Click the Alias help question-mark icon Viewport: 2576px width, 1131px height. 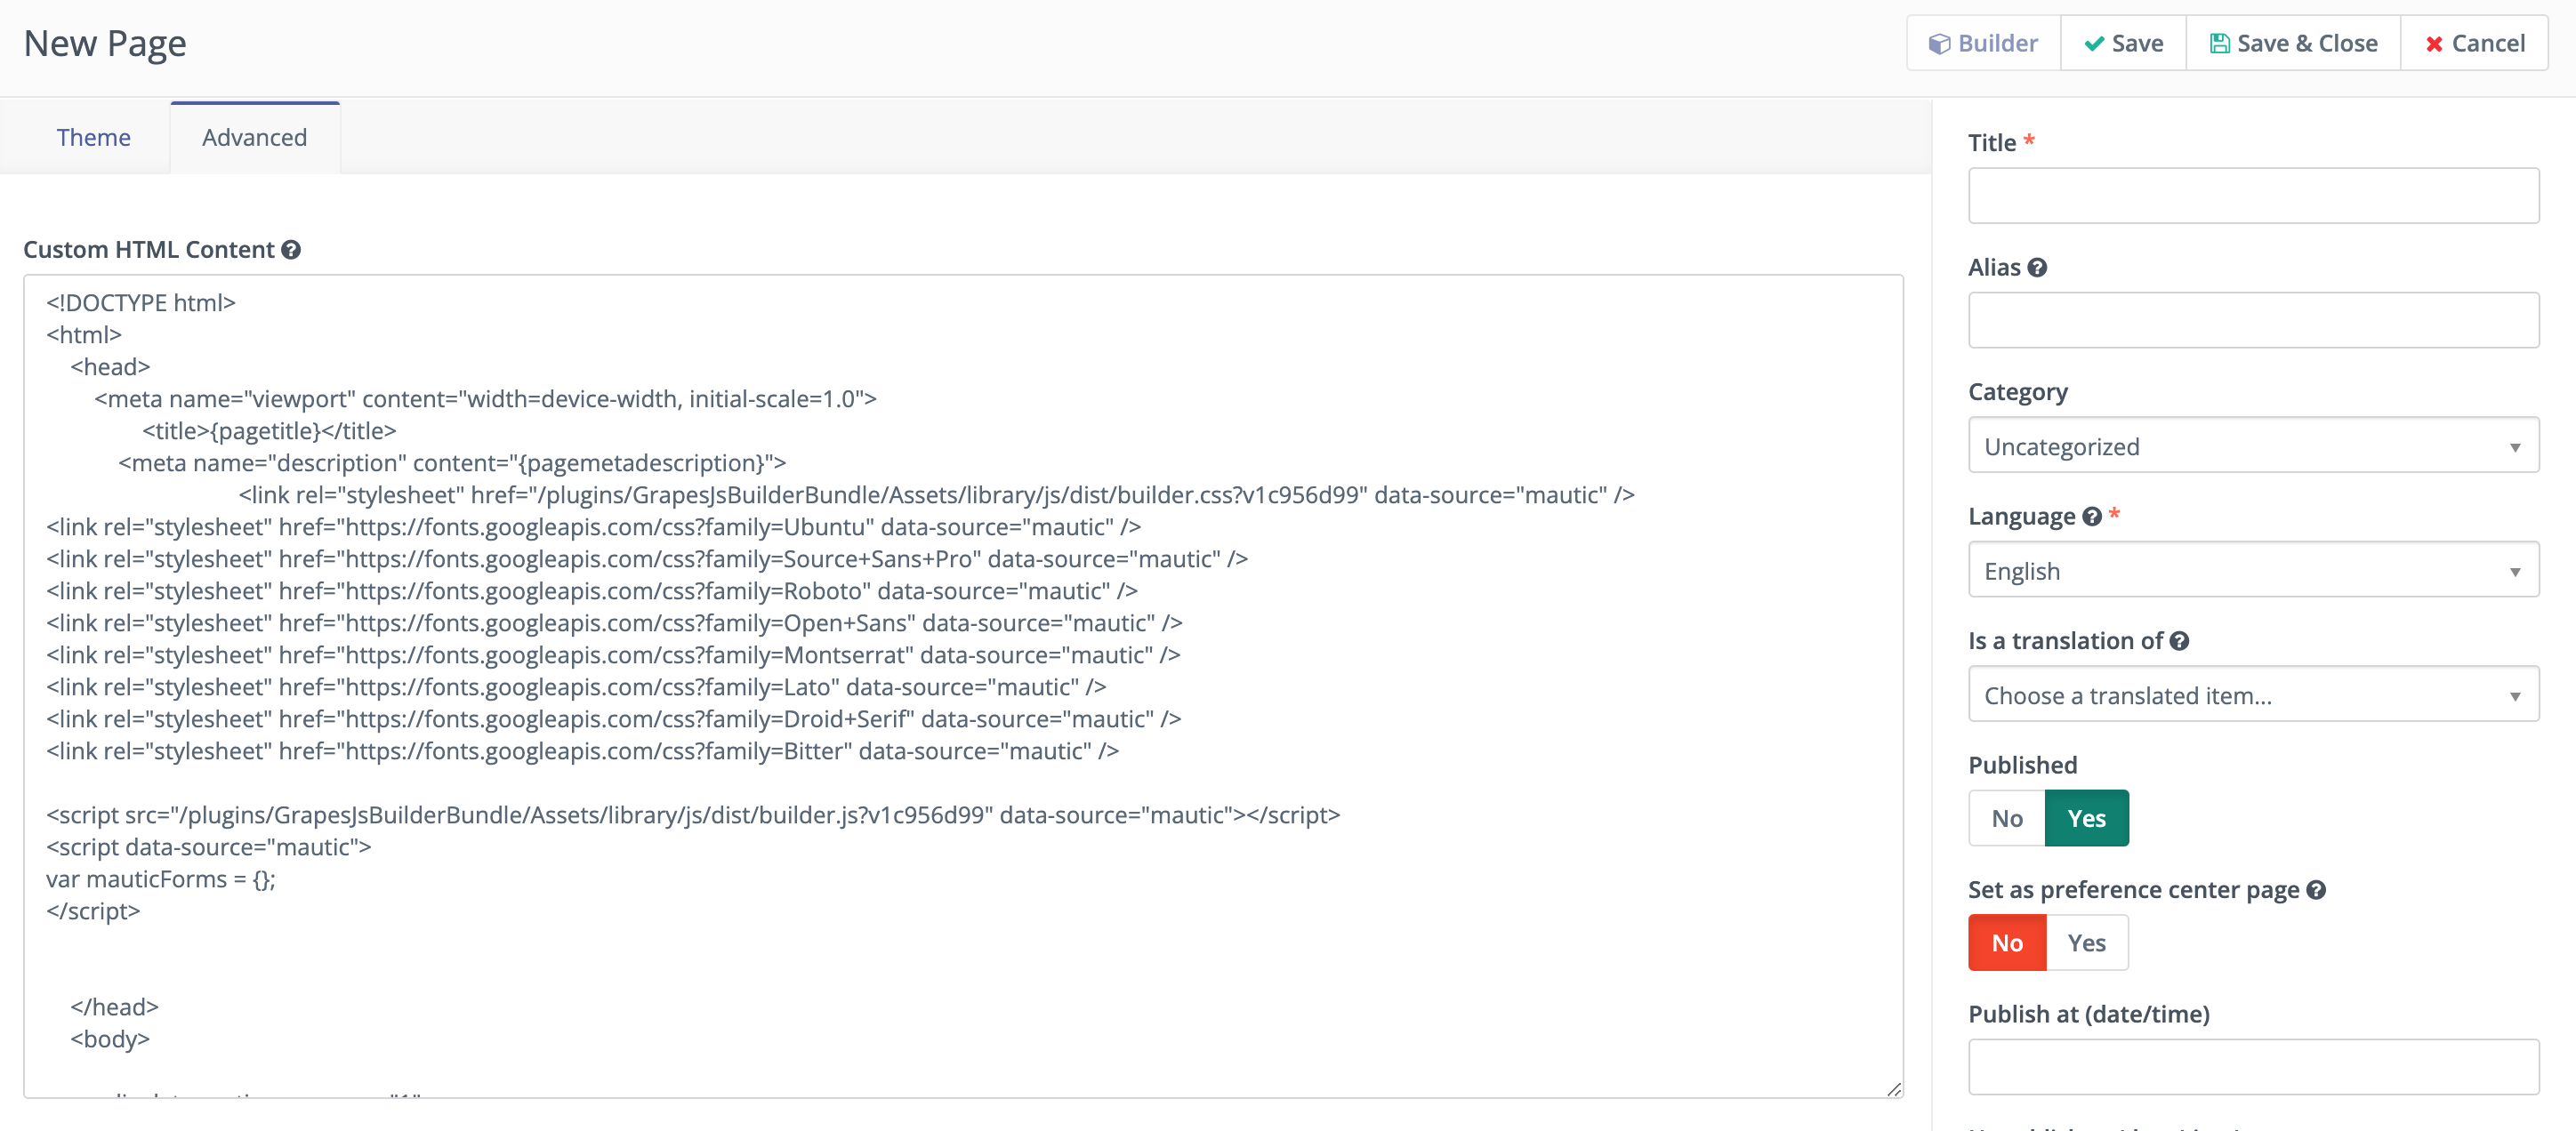coord(2037,267)
